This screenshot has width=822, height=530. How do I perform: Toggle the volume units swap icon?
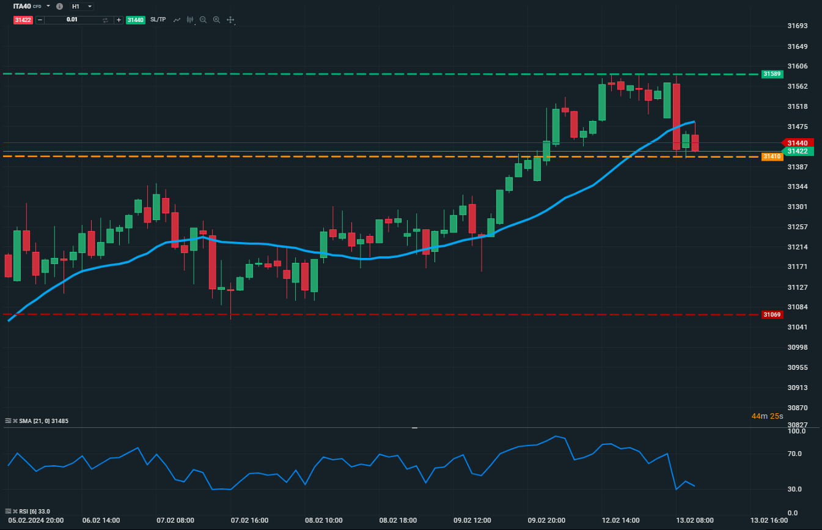(105, 20)
